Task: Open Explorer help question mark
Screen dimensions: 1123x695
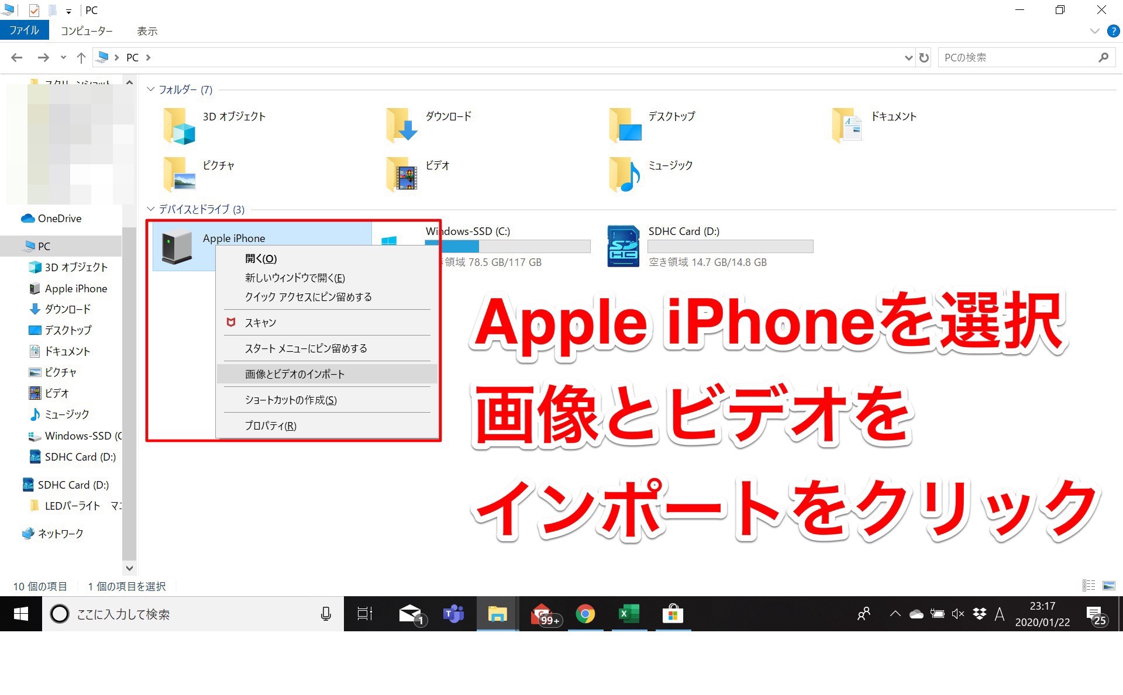Action: (1113, 31)
